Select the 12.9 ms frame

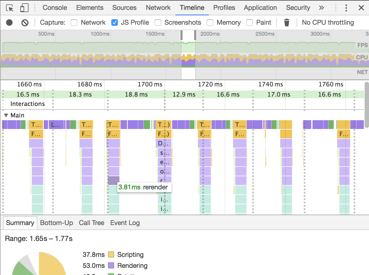(184, 94)
